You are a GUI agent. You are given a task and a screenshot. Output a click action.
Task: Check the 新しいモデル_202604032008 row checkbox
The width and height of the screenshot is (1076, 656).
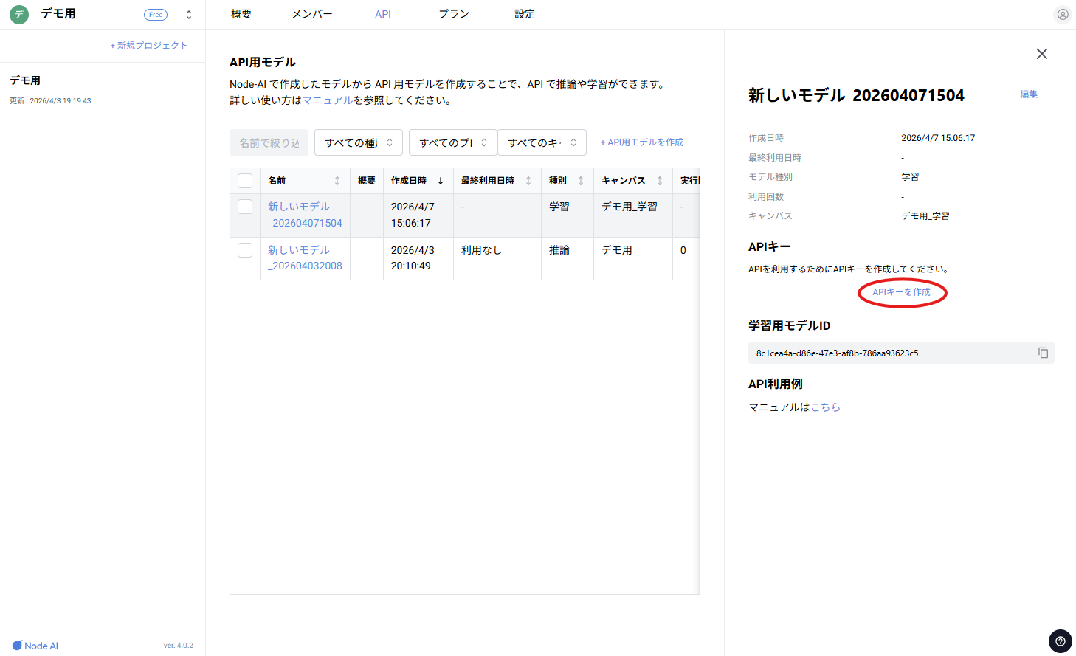pos(245,250)
